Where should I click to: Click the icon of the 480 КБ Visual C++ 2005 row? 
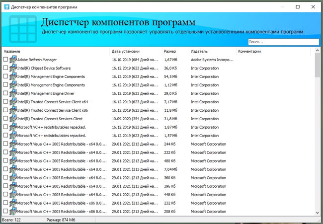13,161
